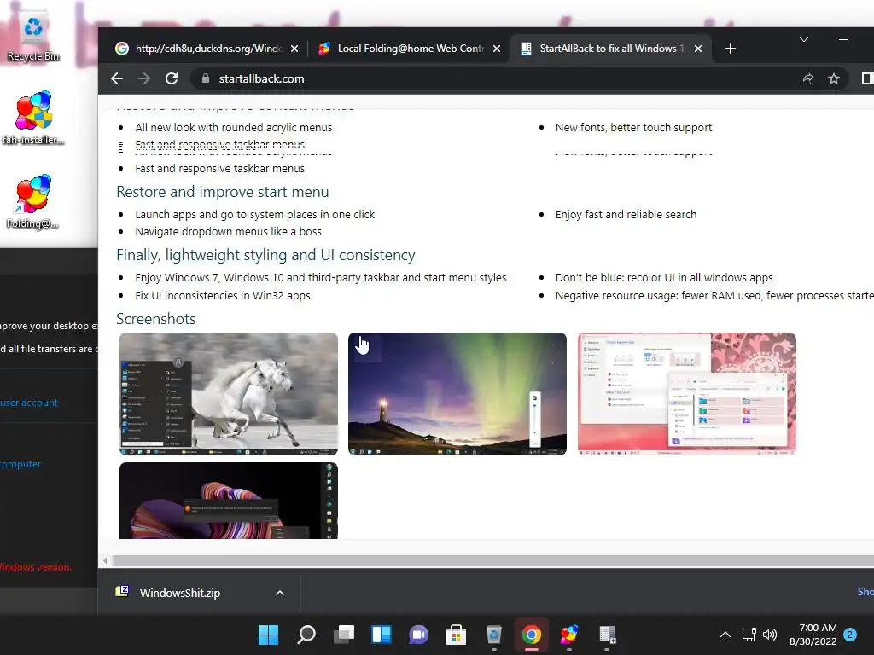Viewport: 874px width, 655px height.
Task: Open clock showing 7:00 AM 8/30/2022
Action: point(813,635)
